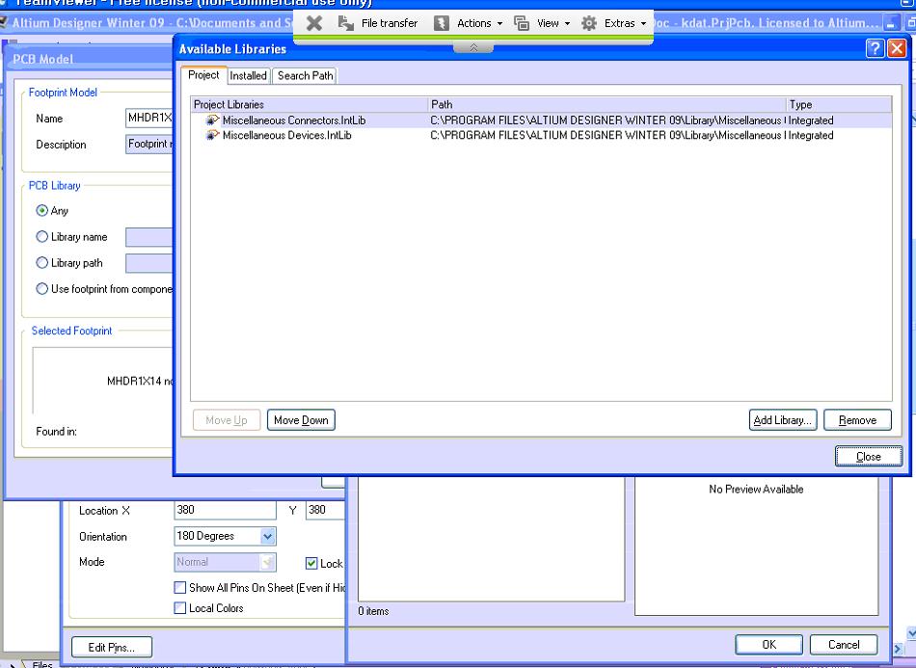The height and width of the screenshot is (668, 916).
Task: Open the Orientation 180 Degrees dropdown
Action: coord(267,536)
